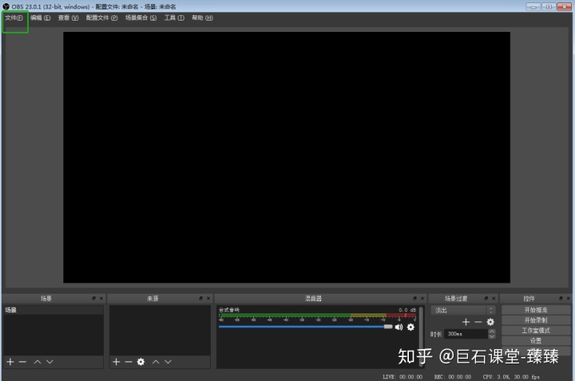The height and width of the screenshot is (381, 575).
Task: Float the 来源 dock panel
Action: pyautogui.click(x=201, y=298)
